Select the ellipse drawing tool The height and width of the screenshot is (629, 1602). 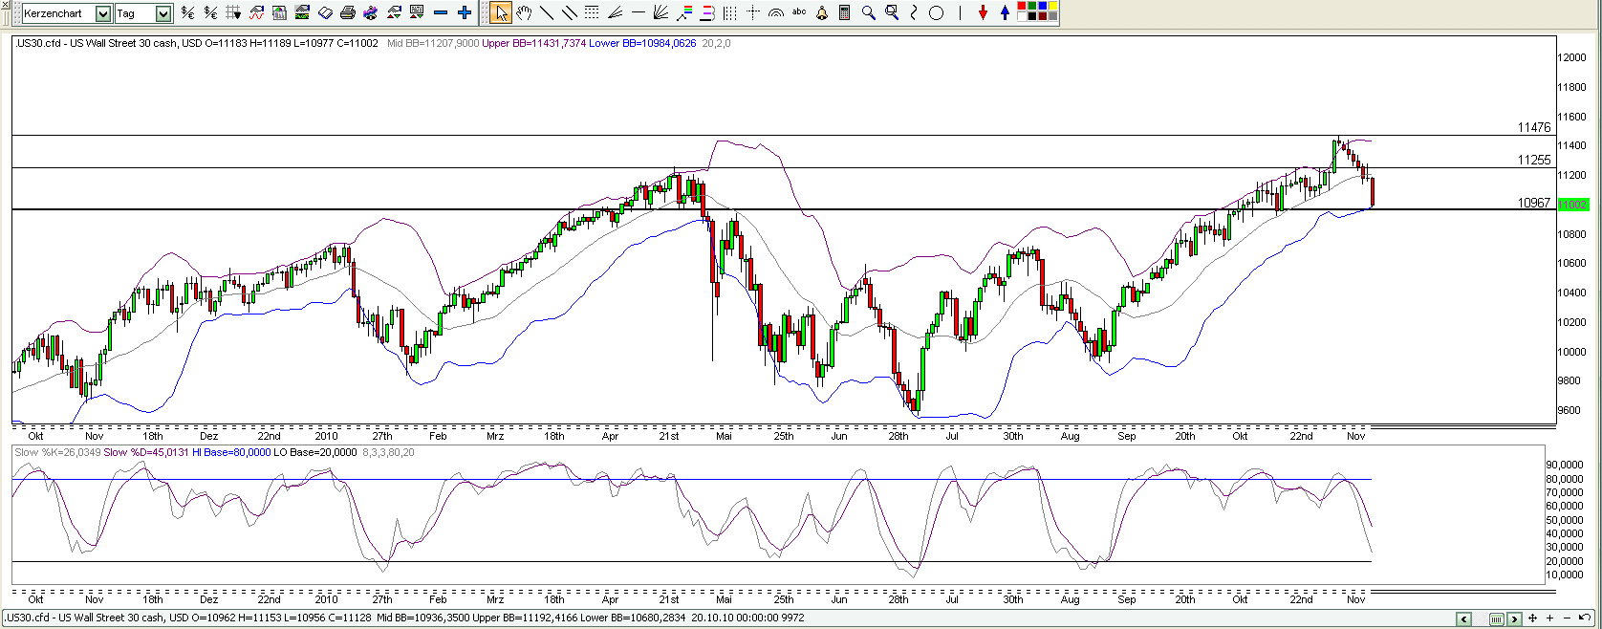pos(937,12)
